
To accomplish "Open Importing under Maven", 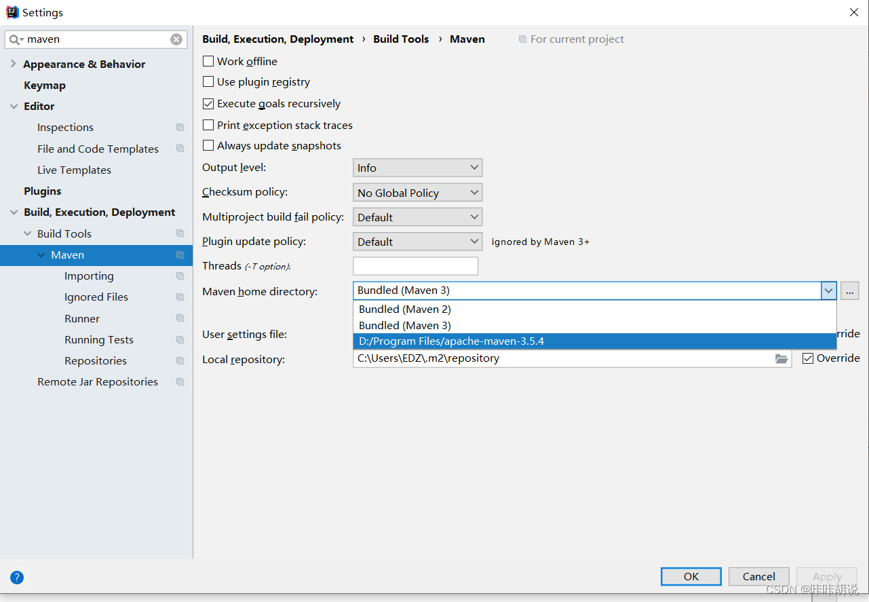I will [x=89, y=276].
